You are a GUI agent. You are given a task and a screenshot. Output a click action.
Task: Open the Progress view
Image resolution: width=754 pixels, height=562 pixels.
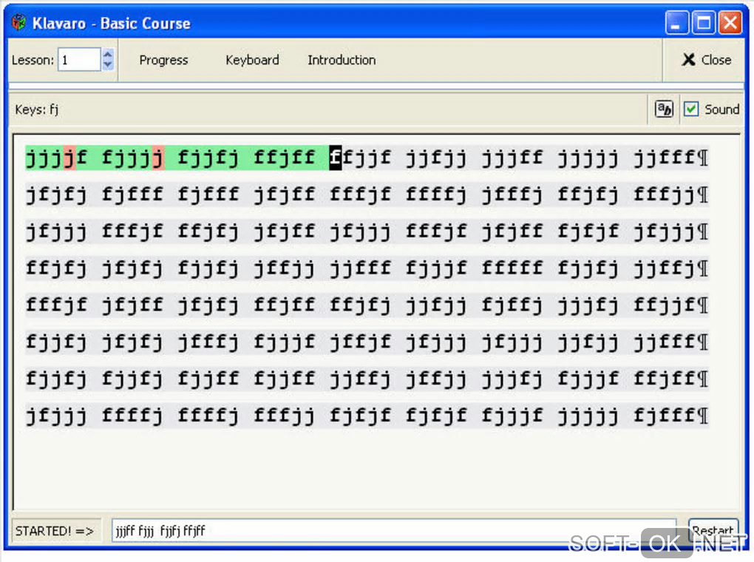point(163,60)
